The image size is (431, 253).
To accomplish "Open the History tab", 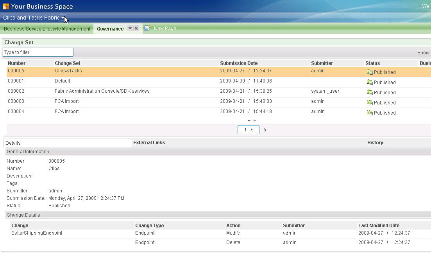I will tap(375, 143).
